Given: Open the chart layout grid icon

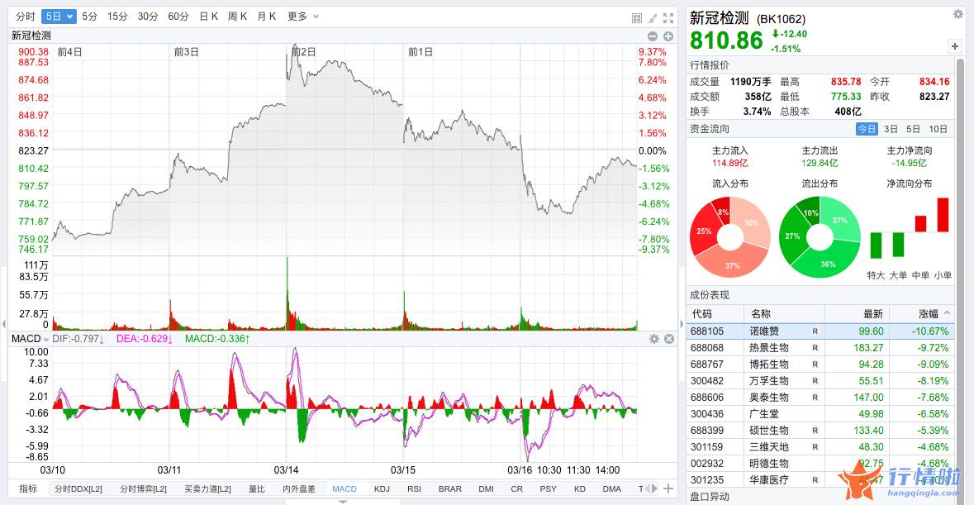Looking at the screenshot, I should point(637,18).
